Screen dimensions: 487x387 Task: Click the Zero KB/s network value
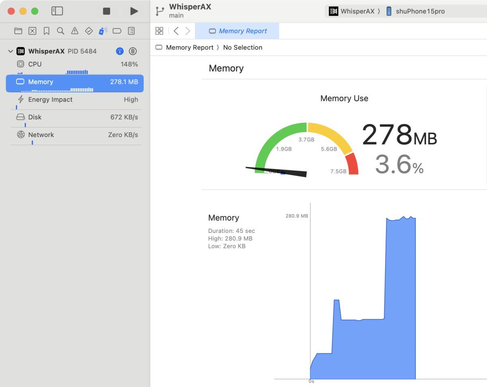click(x=123, y=135)
